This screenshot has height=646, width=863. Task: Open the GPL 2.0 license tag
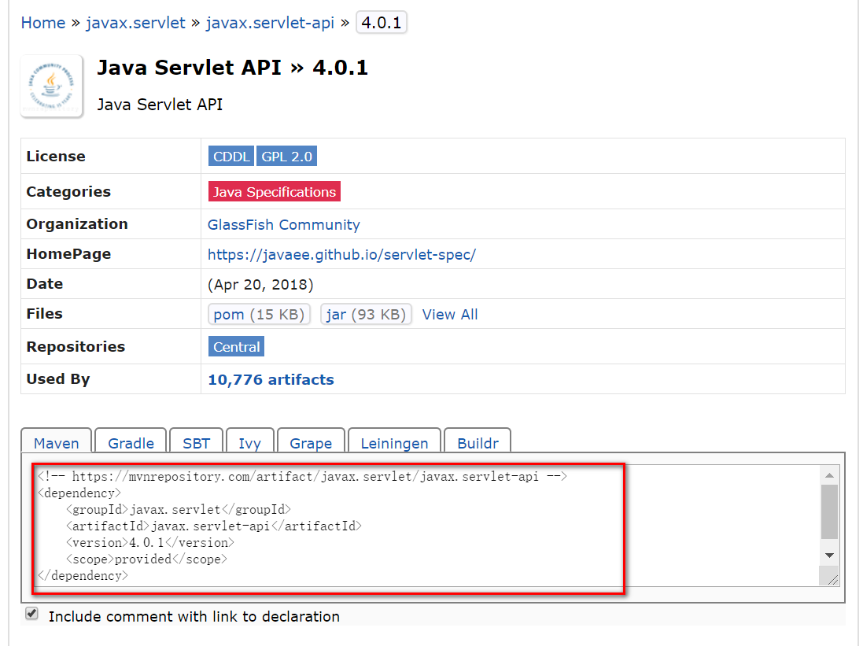pos(287,157)
